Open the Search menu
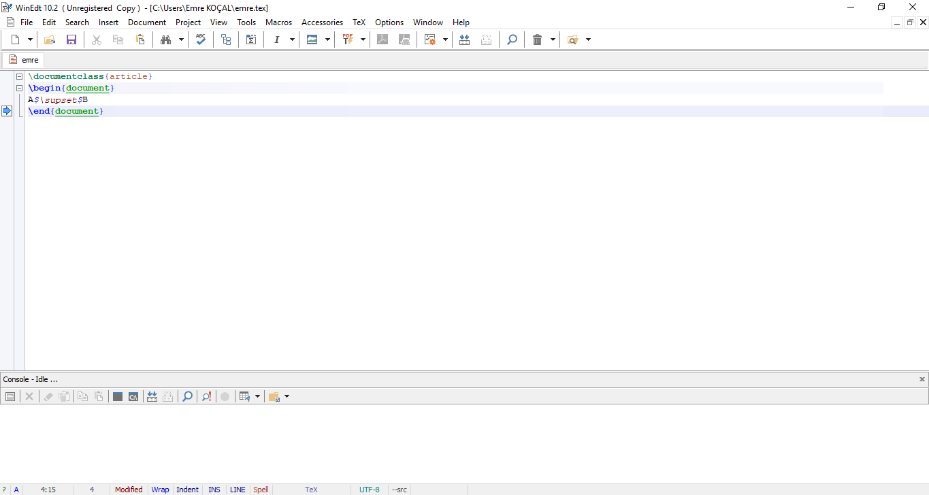Viewport: 929px width, 495px height. 77,22
